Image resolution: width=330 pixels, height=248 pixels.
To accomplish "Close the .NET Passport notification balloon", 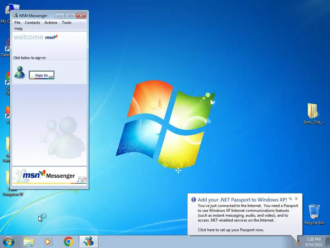I will pos(296,199).
